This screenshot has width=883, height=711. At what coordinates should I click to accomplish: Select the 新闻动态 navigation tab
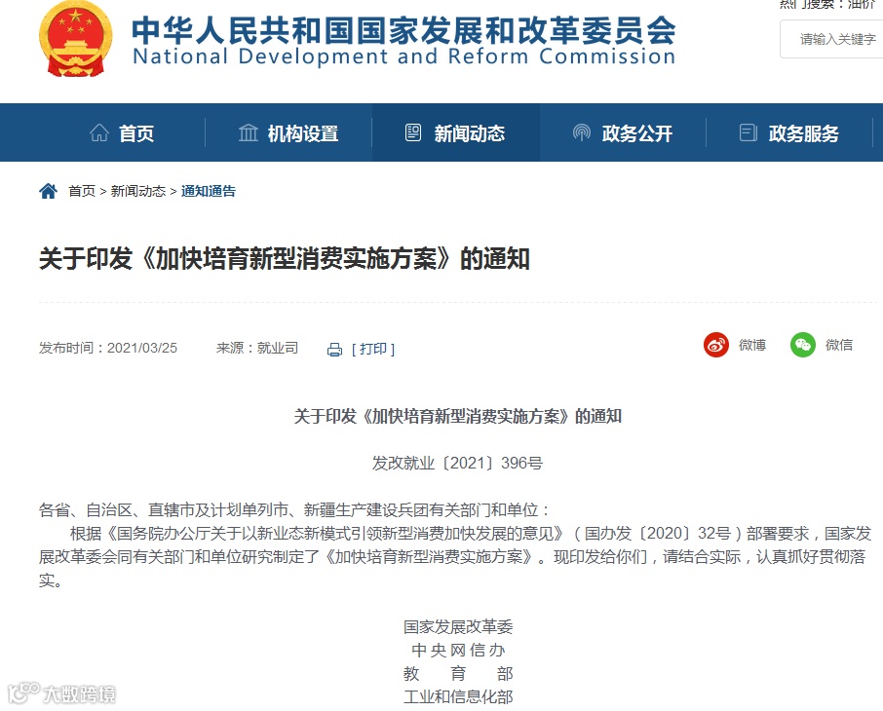pos(470,133)
